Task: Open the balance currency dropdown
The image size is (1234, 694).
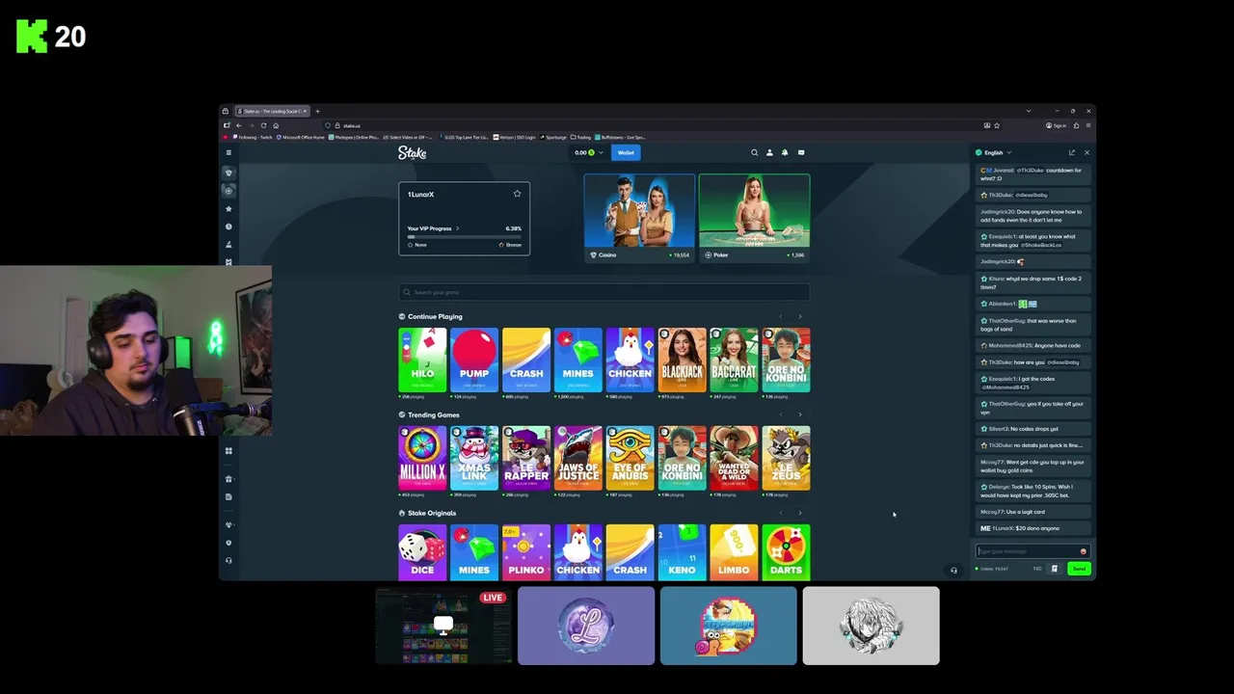Action: [x=588, y=152]
